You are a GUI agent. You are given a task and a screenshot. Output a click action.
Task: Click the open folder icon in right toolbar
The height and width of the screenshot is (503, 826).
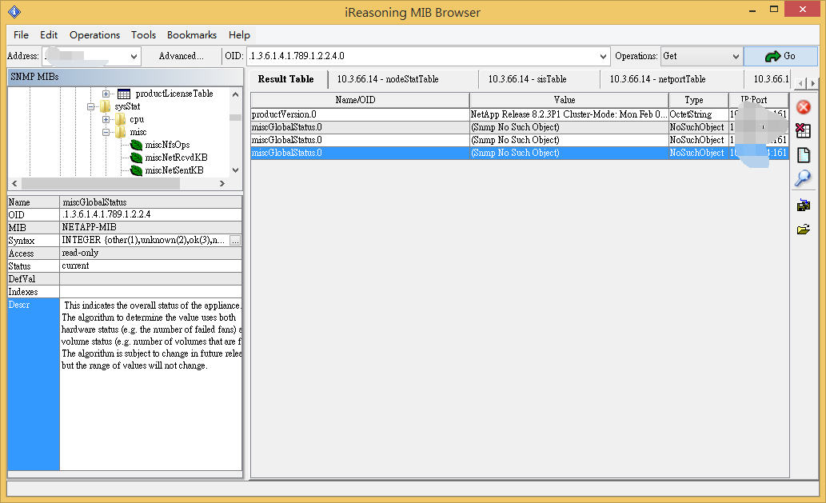[x=804, y=230]
